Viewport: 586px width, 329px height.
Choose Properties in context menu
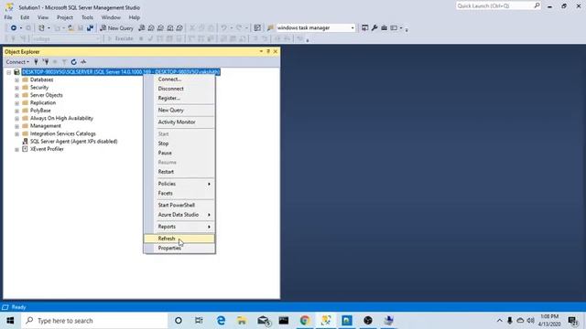click(x=179, y=248)
